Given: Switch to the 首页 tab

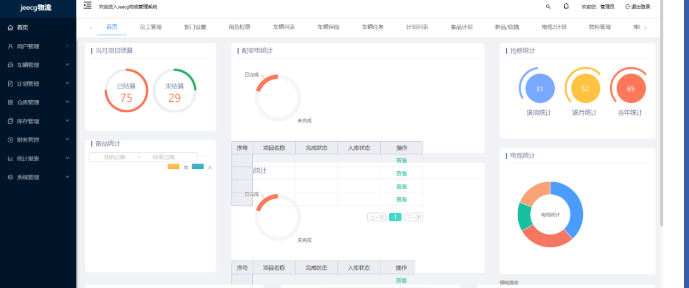Looking at the screenshot, I should pos(112,27).
